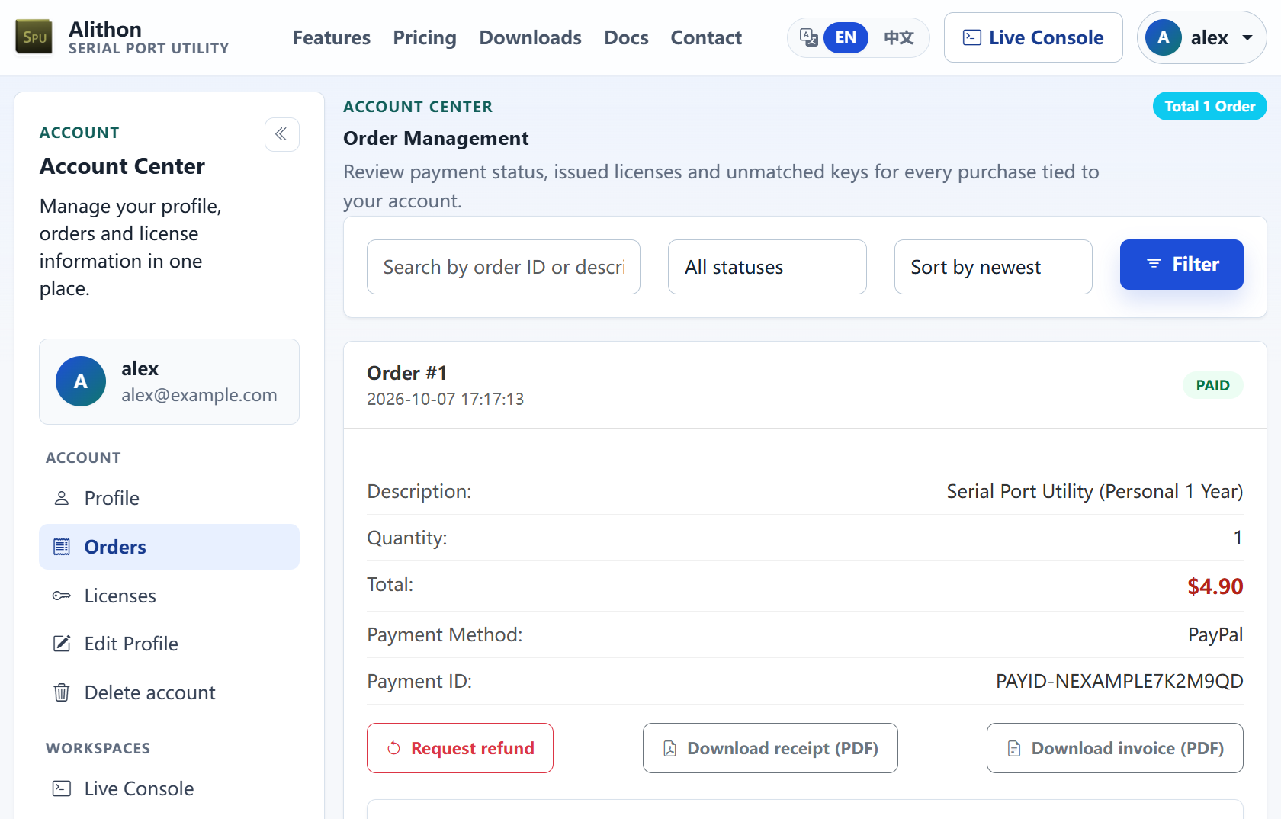The height and width of the screenshot is (819, 1281).
Task: Click the Profile person icon
Action: (x=62, y=498)
